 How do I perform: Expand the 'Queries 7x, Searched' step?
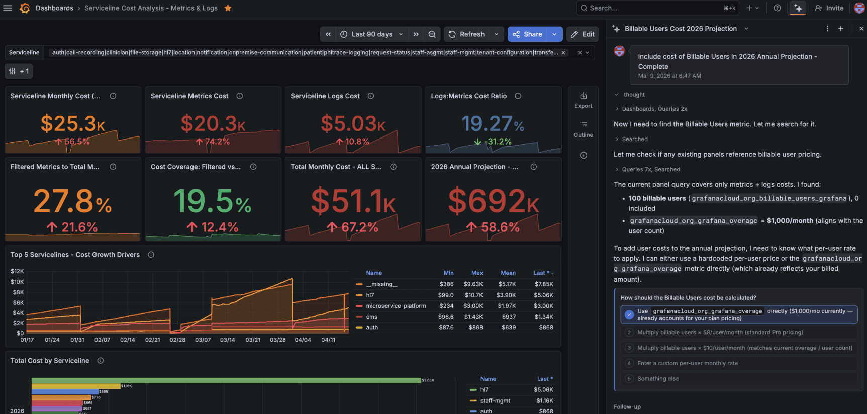coord(648,169)
